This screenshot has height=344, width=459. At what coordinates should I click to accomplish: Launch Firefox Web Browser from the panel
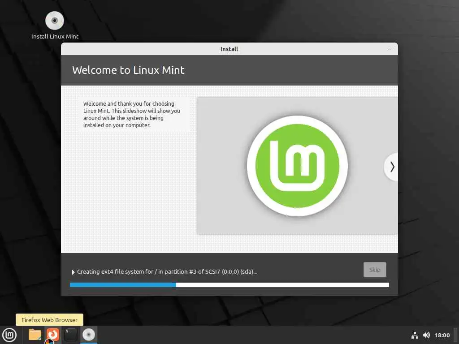point(53,335)
